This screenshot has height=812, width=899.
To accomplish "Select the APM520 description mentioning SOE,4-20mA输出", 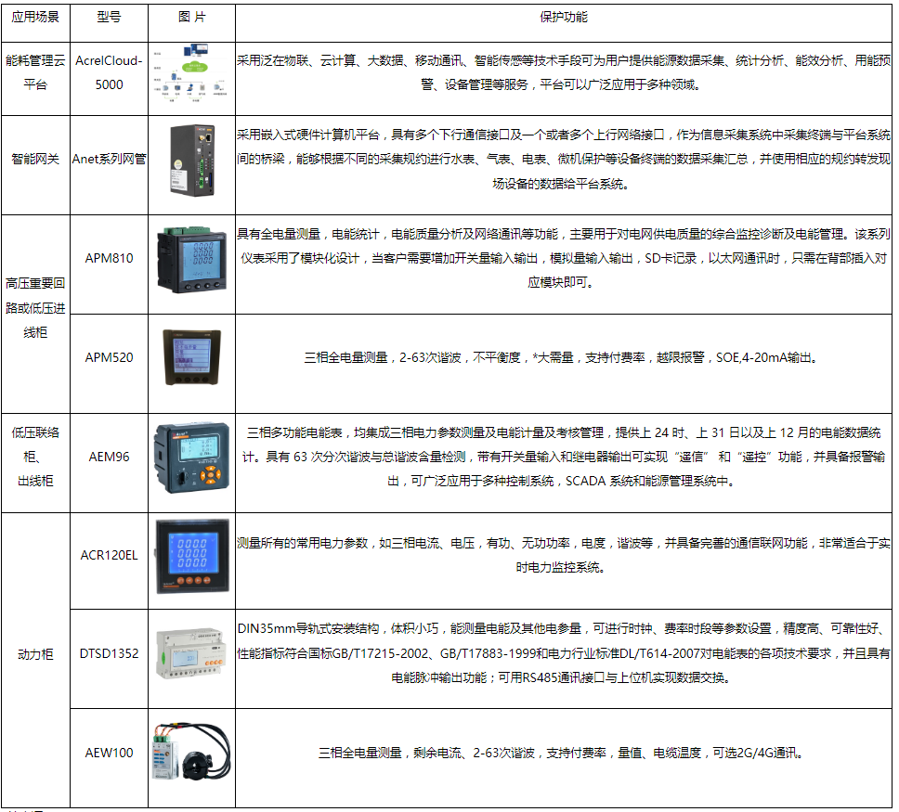I will (561, 357).
